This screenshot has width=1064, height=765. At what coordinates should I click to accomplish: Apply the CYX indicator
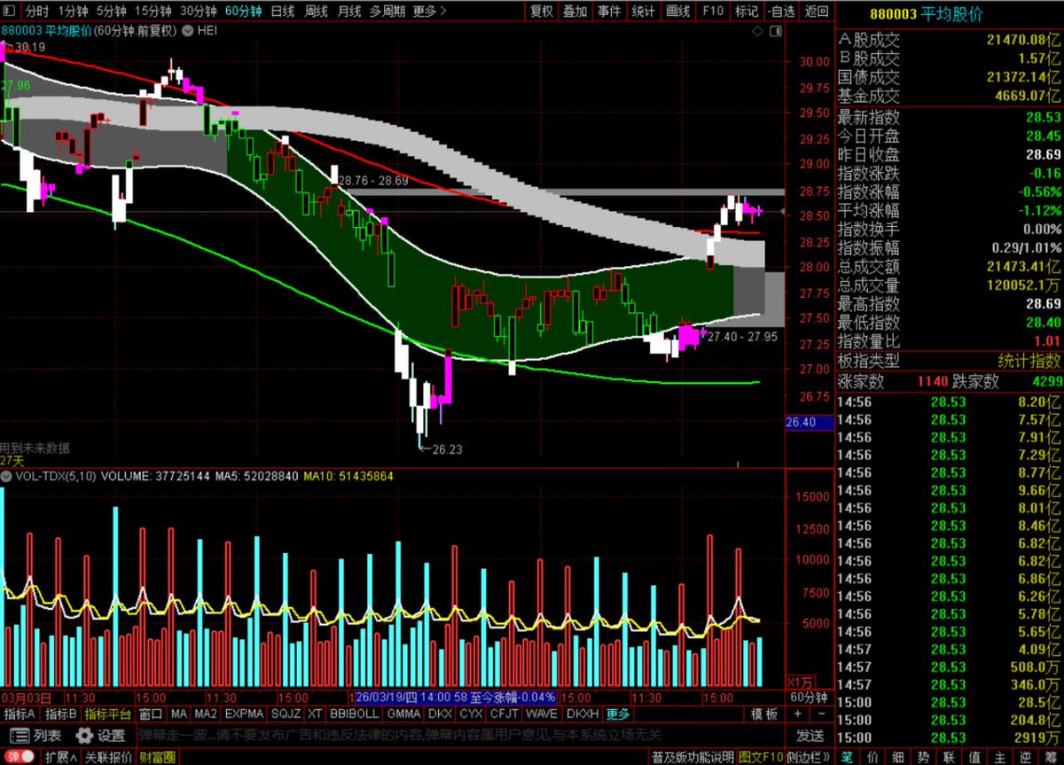(471, 714)
